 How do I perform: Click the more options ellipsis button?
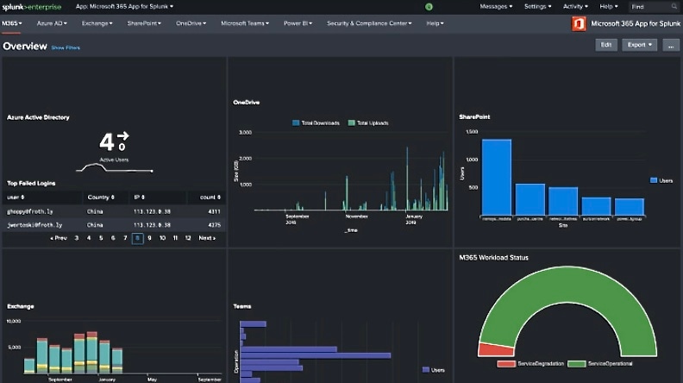(x=671, y=45)
